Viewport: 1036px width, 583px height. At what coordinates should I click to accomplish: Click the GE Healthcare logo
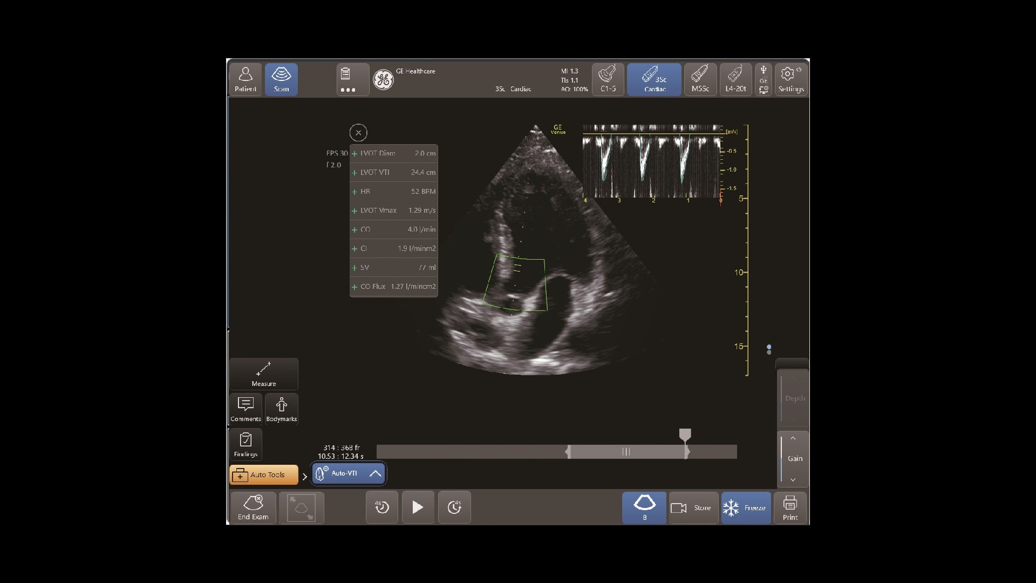383,80
